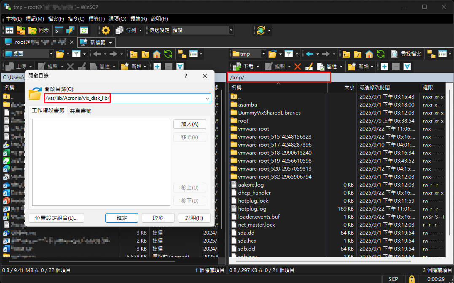
Task: Select the sda.dd file
Action: point(247,233)
